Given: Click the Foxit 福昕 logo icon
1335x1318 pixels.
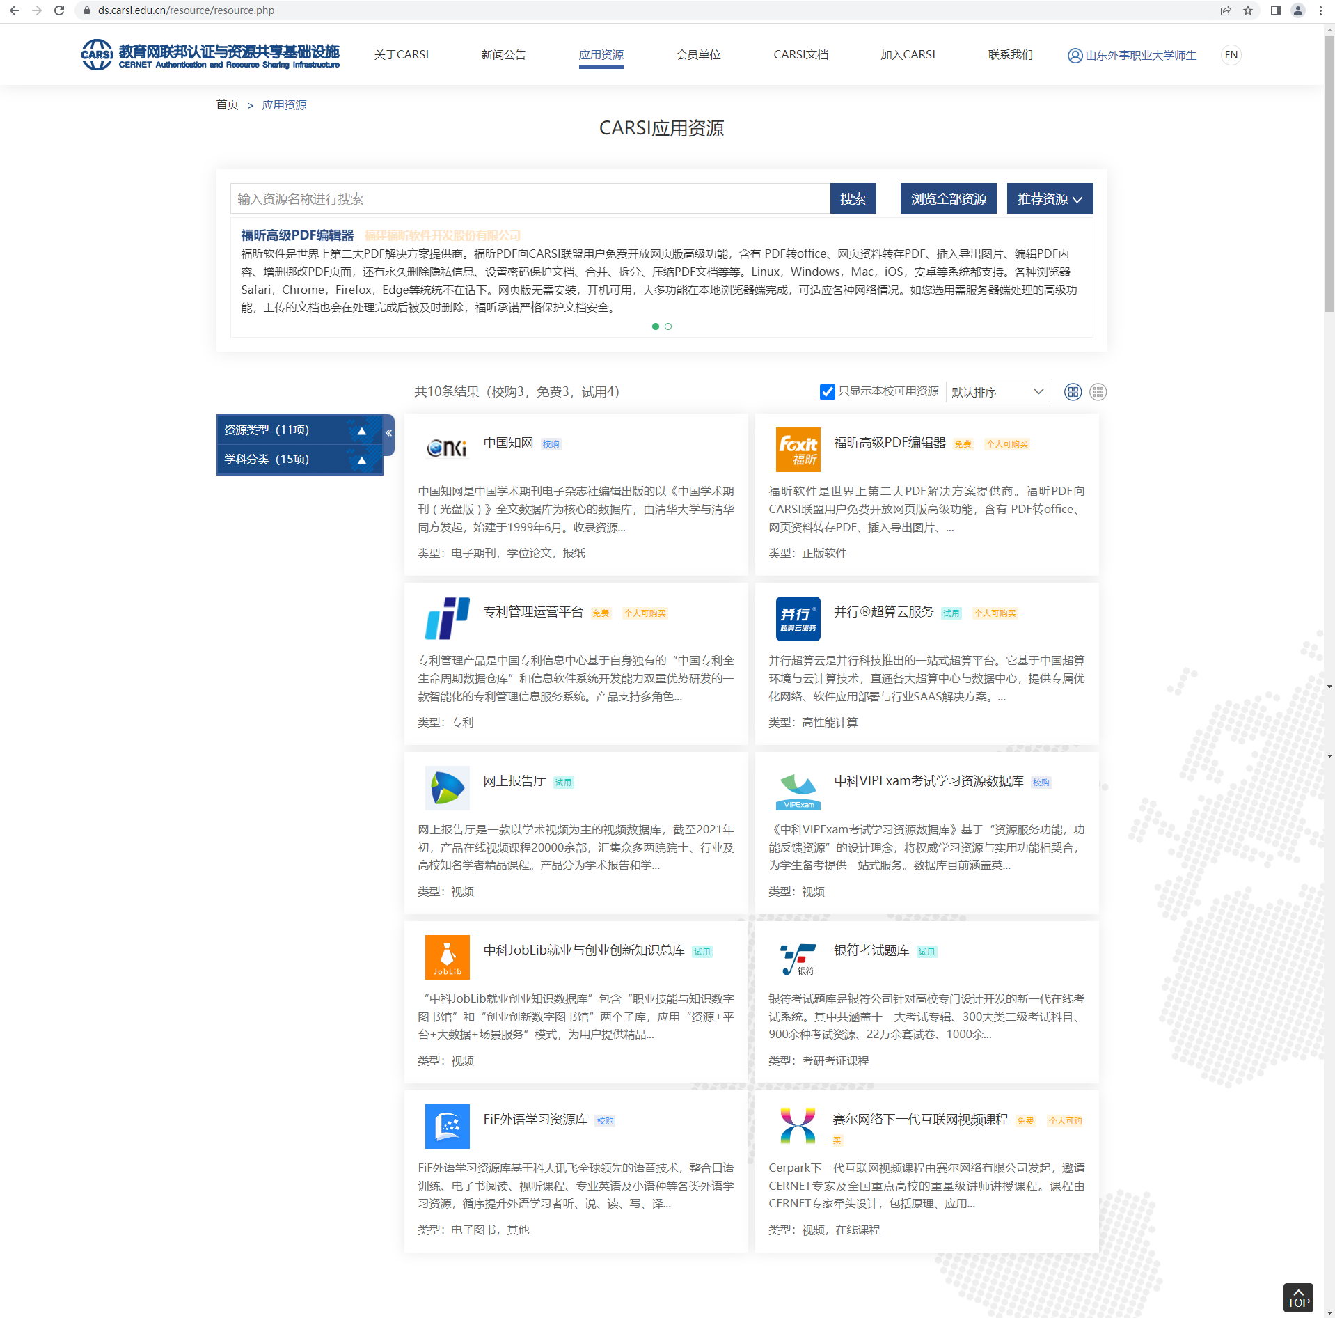Looking at the screenshot, I should [x=798, y=450].
